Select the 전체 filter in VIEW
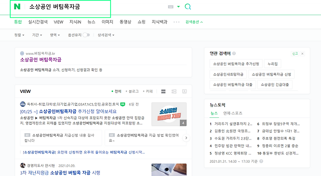This screenshot has width=321, height=176. click(x=116, y=92)
